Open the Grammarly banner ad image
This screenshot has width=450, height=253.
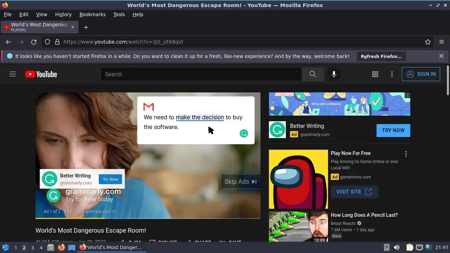coord(340,104)
